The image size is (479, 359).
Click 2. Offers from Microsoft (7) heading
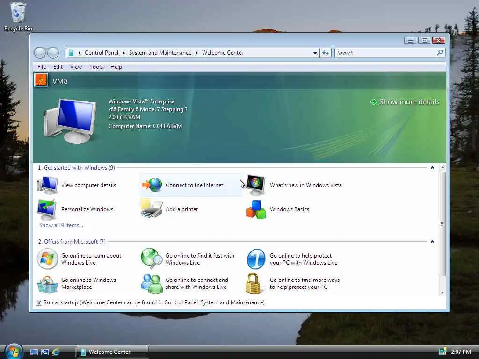point(72,242)
